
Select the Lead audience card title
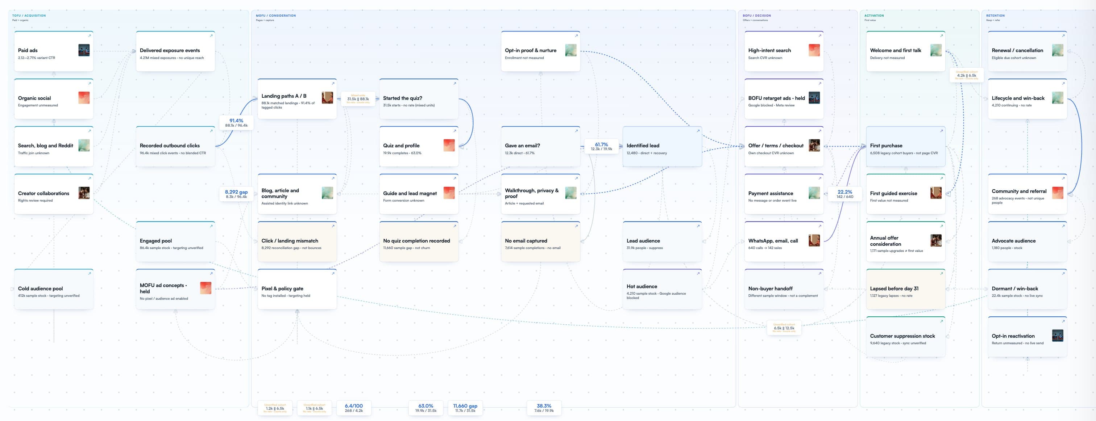(x=643, y=241)
